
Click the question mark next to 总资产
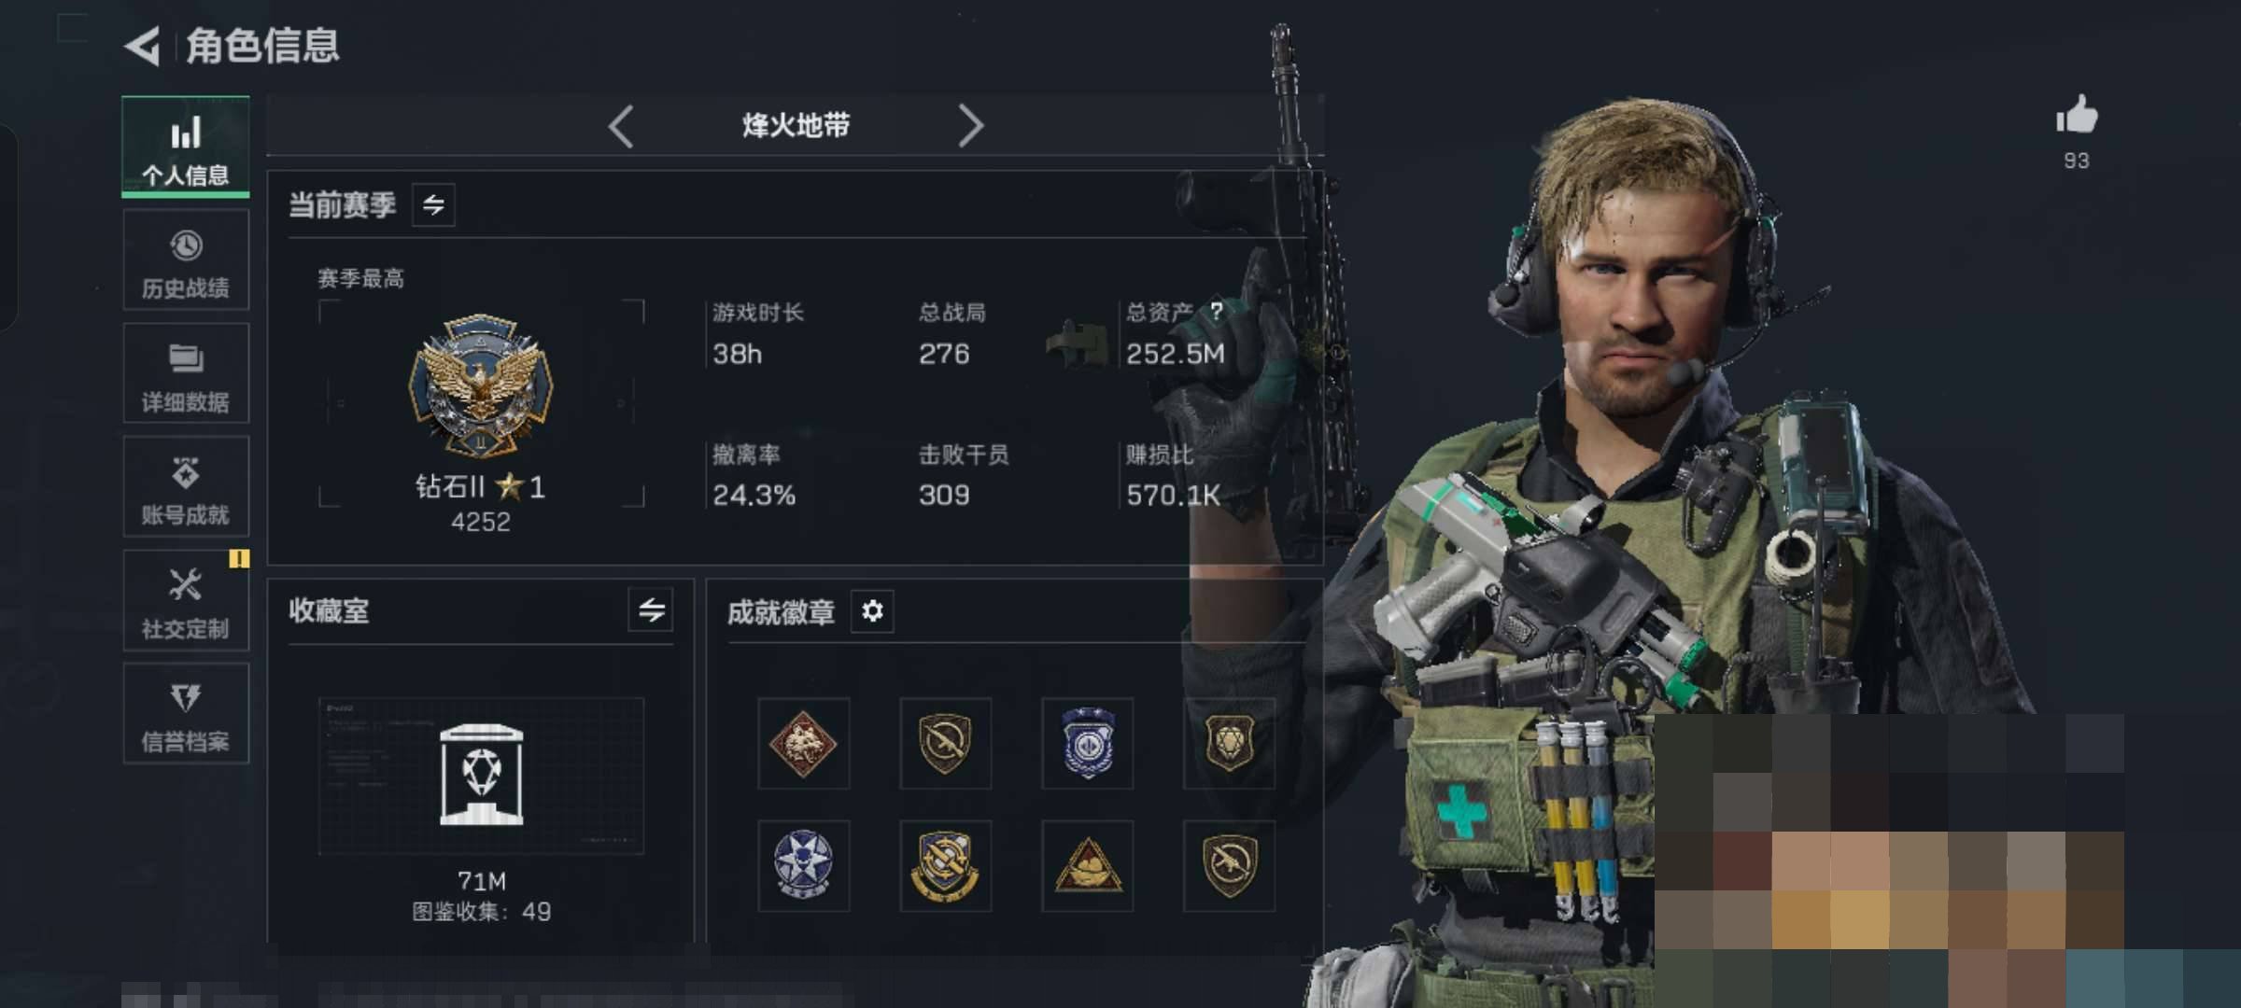[x=1217, y=311]
